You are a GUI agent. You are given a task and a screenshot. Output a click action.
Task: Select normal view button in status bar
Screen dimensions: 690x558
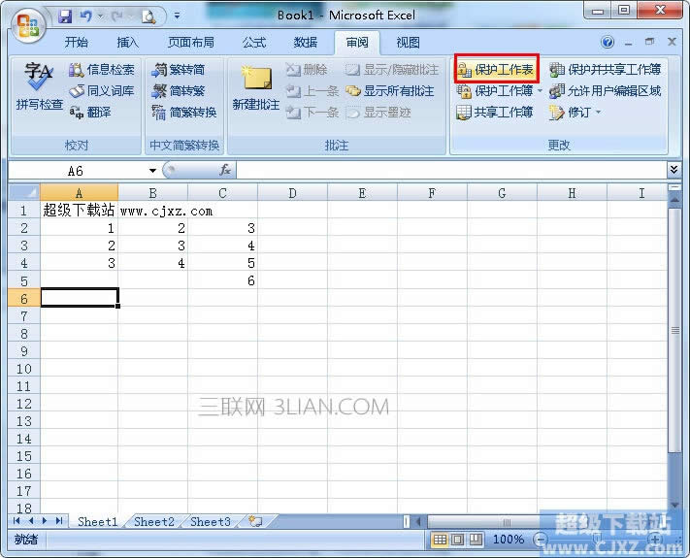point(441,540)
